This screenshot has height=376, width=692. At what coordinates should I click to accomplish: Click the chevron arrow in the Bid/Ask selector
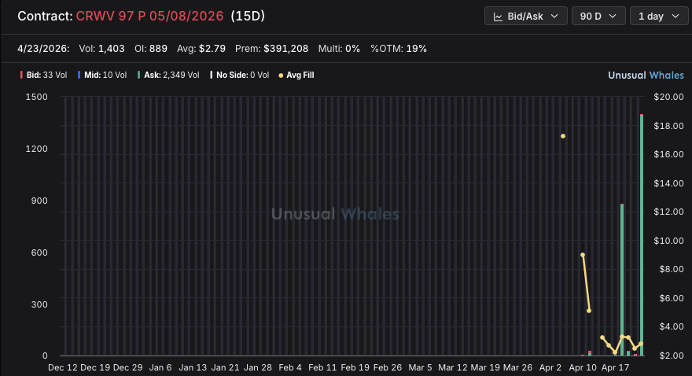(554, 17)
